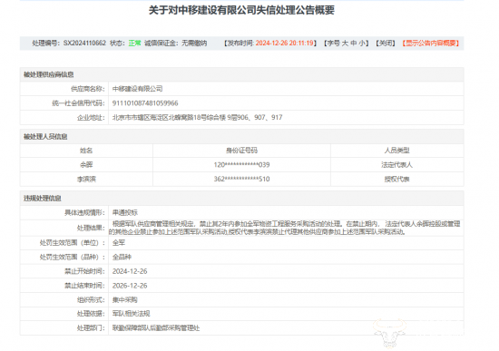This screenshot has width=499, height=351.
Task: Click the 处罚生效范围（品种） label
Action: pyautogui.click(x=73, y=257)
